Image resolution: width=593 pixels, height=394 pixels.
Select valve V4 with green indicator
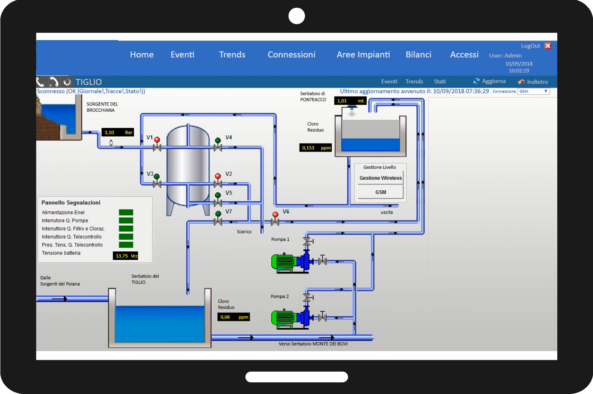(218, 144)
